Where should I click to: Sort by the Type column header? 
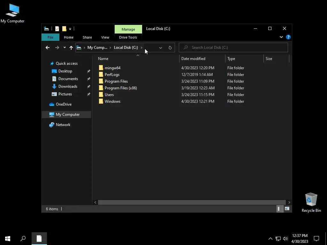pyautogui.click(x=244, y=59)
